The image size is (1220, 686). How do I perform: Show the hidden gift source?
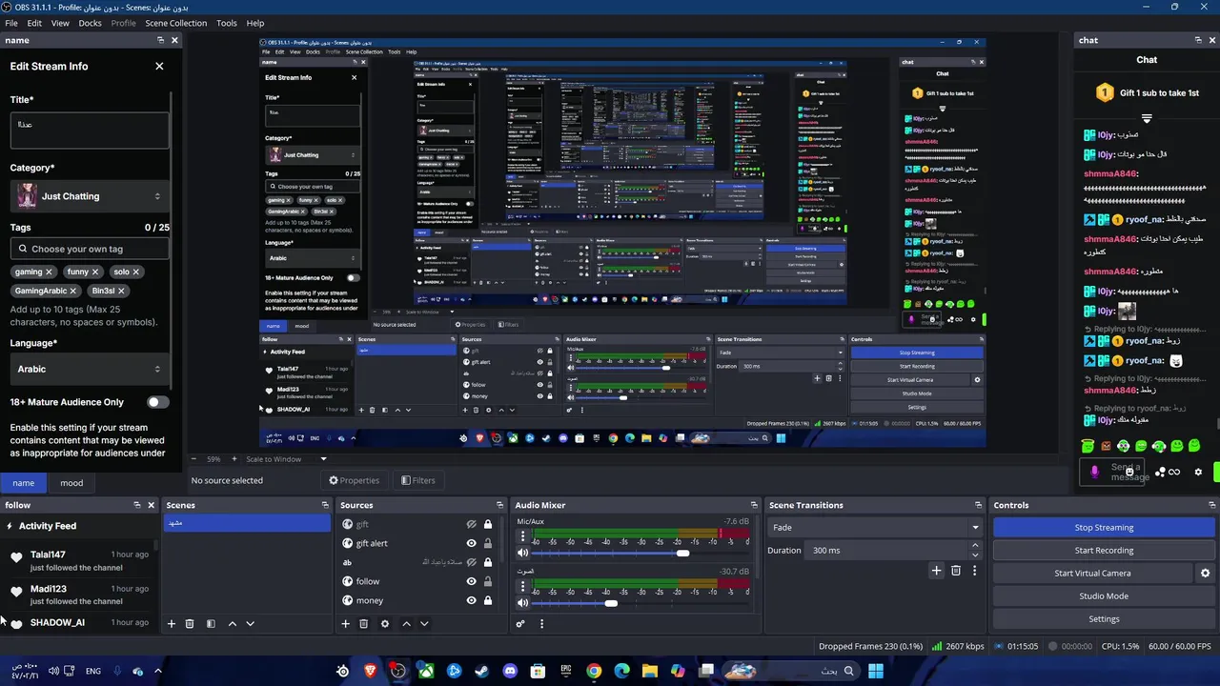coord(471,524)
